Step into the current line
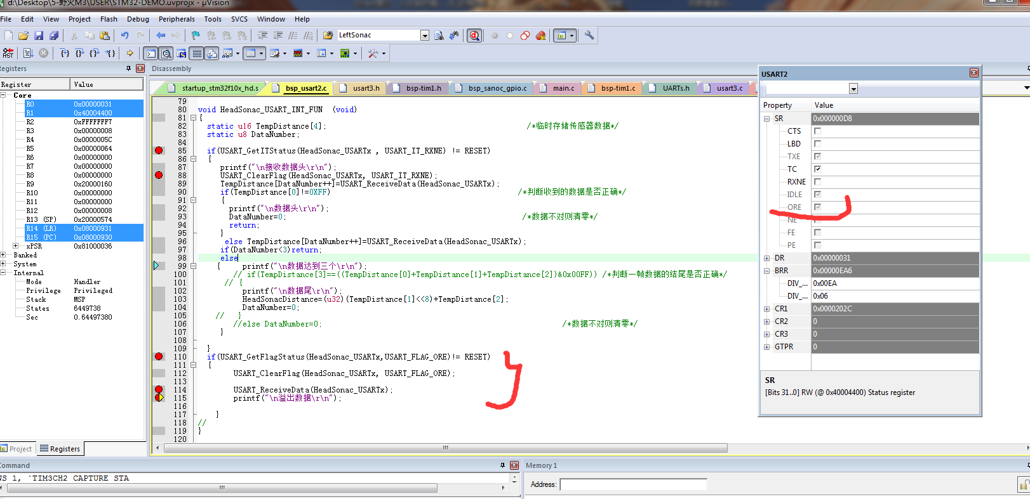Viewport: 1030px width, 499px height. (64, 53)
